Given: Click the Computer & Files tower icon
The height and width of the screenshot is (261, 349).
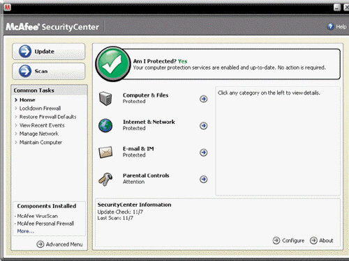Looking at the screenshot, I should tap(105, 98).
